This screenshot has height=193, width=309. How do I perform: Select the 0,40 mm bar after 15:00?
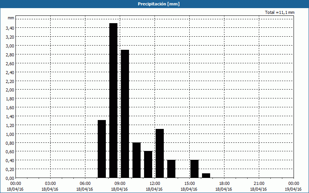pyautogui.click(x=195, y=169)
